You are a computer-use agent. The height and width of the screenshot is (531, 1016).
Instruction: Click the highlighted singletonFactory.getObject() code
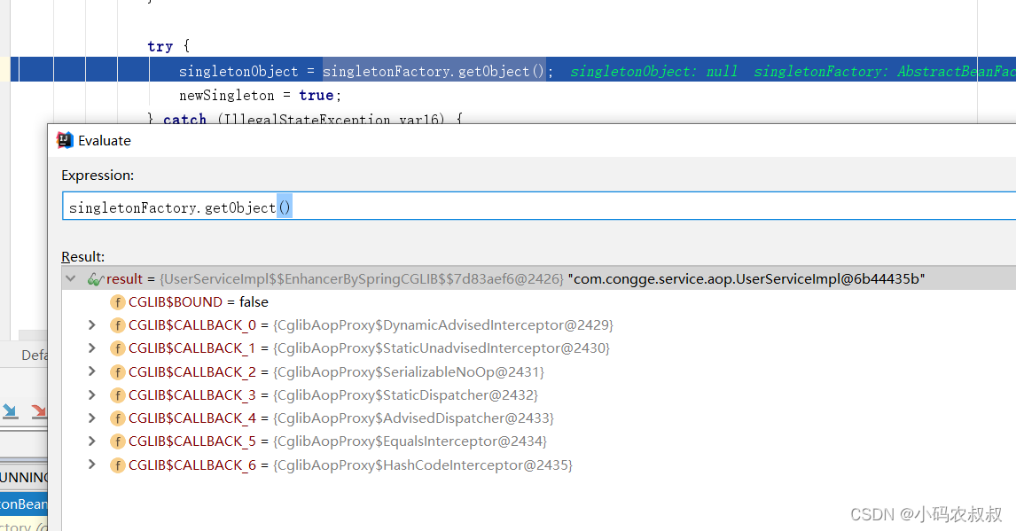pyautogui.click(x=434, y=71)
